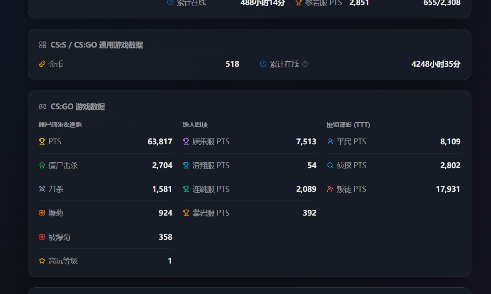The height and width of the screenshot is (294, 491).
Task: Click the 爆菊 value 924
Action: [166, 213]
